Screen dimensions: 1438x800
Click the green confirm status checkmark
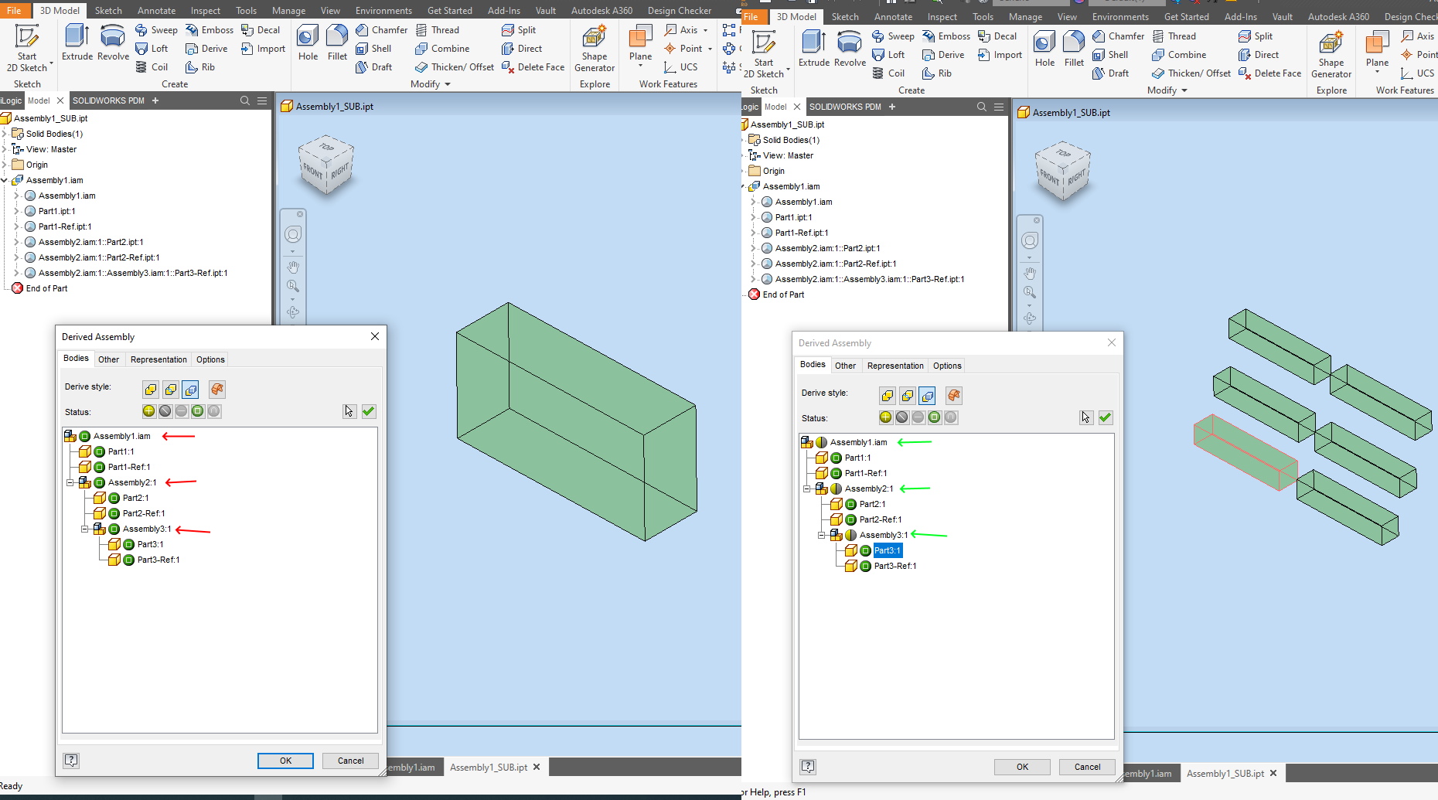[x=368, y=411]
